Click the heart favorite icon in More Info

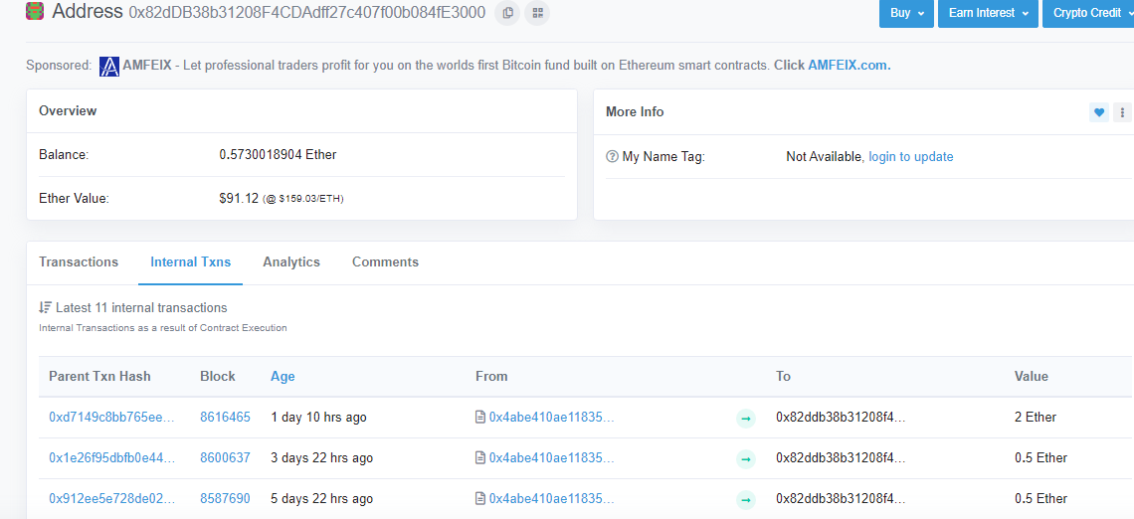click(x=1098, y=112)
